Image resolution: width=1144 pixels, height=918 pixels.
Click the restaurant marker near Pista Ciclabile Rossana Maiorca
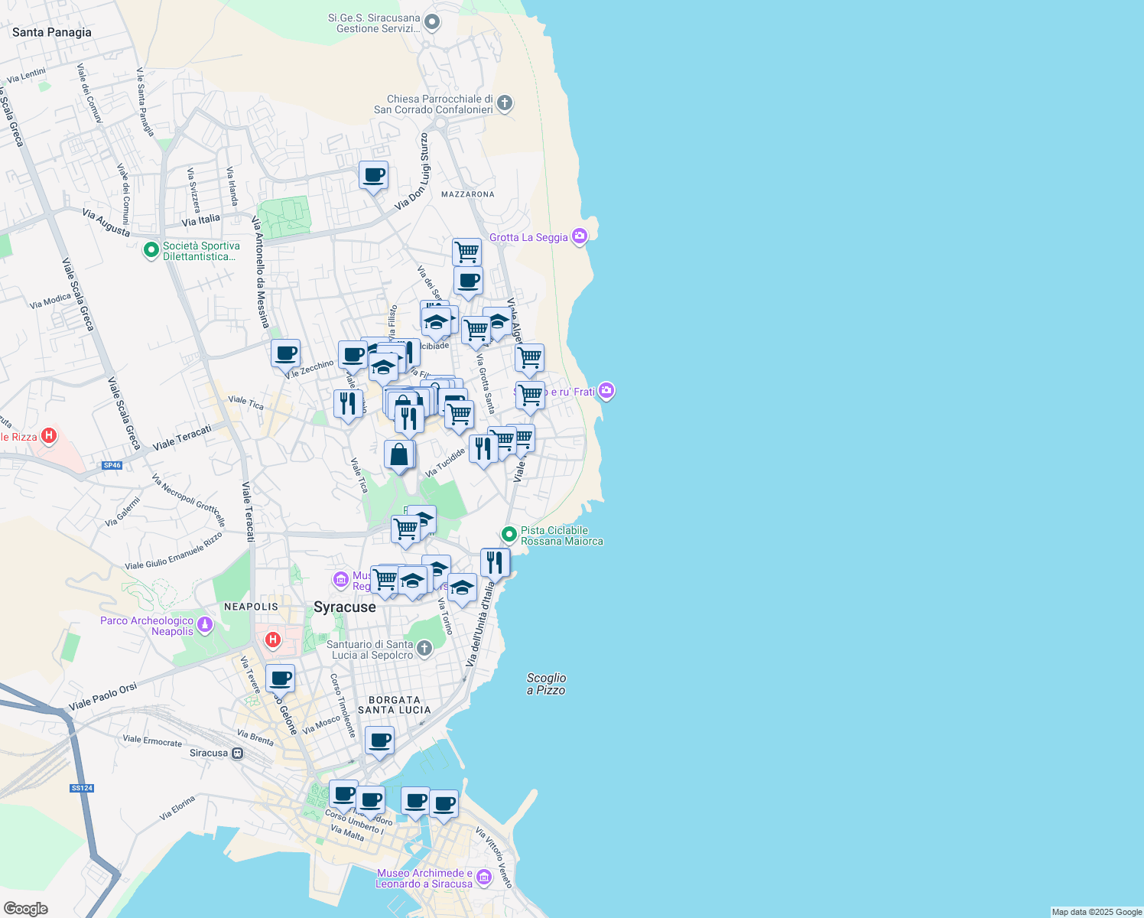[494, 561]
